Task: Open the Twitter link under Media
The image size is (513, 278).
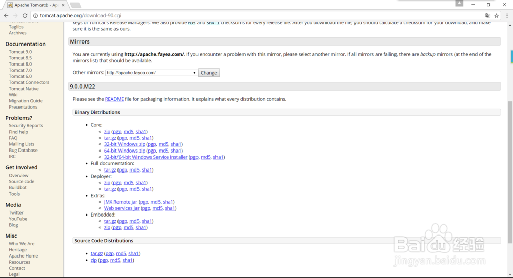Action: pyautogui.click(x=16, y=212)
